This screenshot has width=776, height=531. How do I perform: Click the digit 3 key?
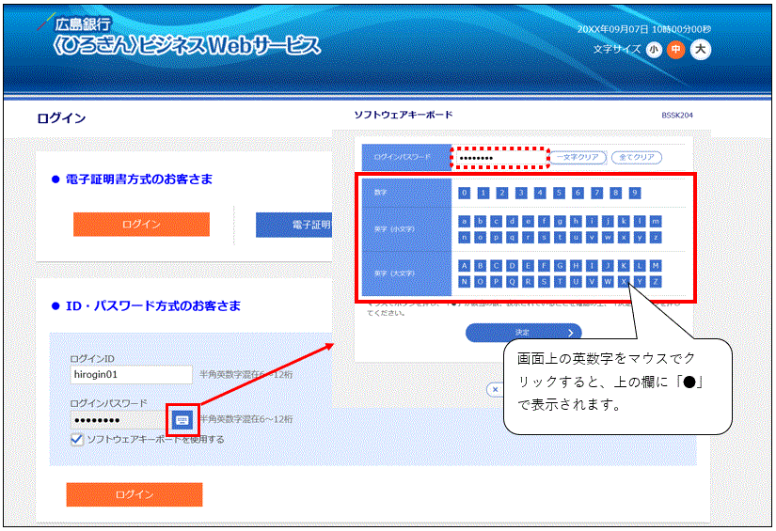[521, 193]
